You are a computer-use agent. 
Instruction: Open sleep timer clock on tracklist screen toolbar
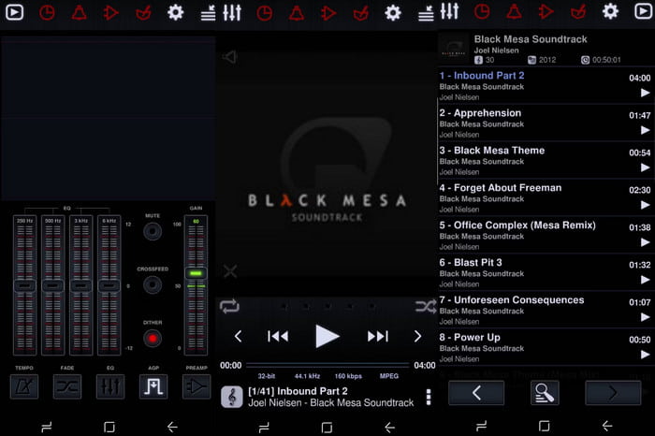pyautogui.click(x=482, y=11)
